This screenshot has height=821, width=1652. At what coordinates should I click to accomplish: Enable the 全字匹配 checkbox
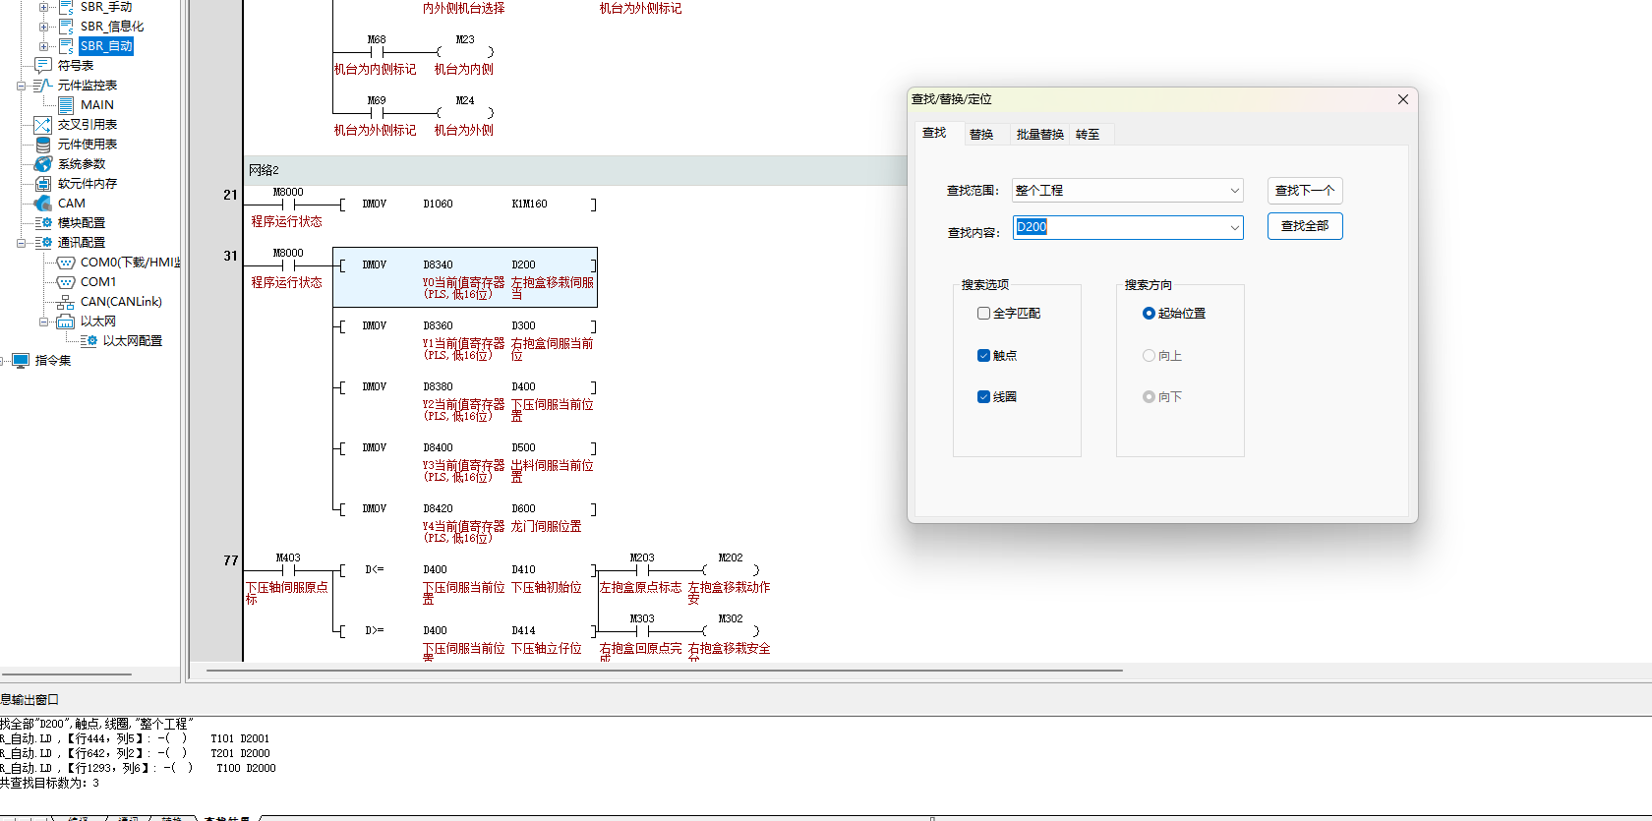point(983,314)
